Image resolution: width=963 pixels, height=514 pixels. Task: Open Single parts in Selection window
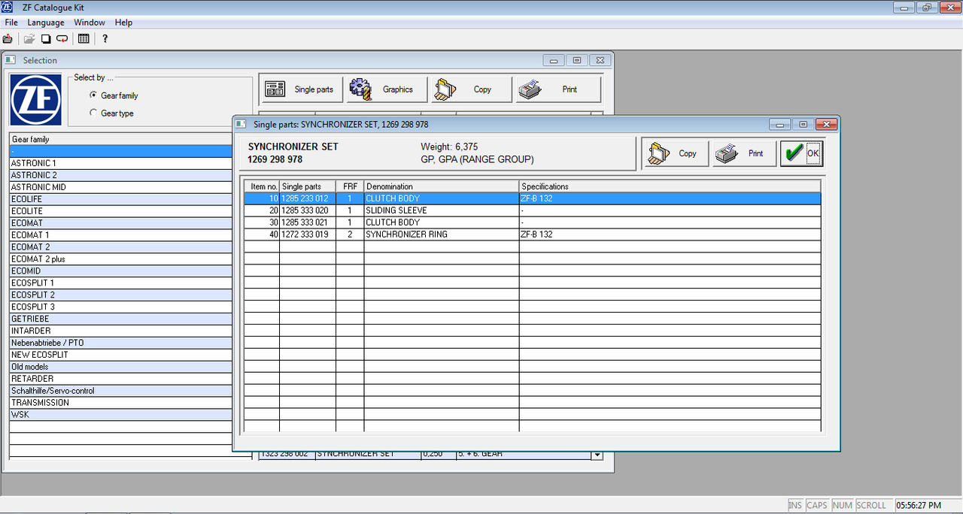point(301,89)
